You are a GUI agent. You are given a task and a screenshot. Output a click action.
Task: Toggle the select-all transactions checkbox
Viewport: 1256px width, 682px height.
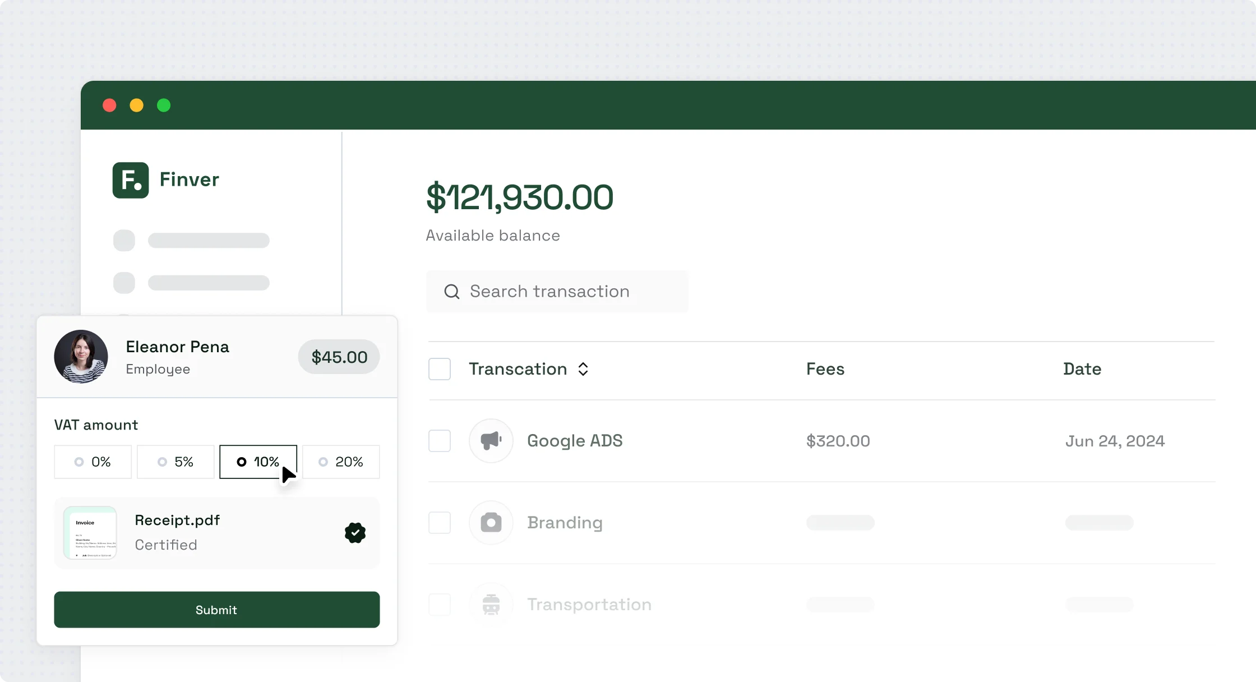[440, 369]
